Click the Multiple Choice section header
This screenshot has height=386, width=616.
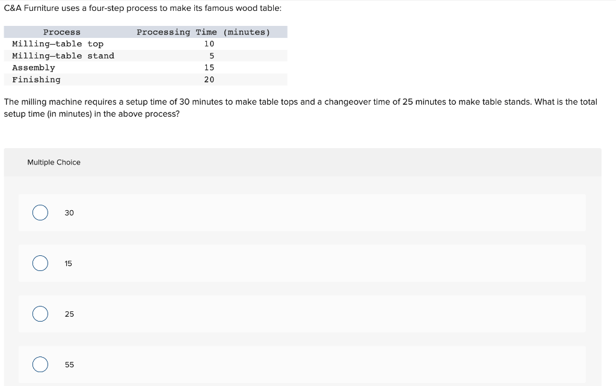coord(54,163)
